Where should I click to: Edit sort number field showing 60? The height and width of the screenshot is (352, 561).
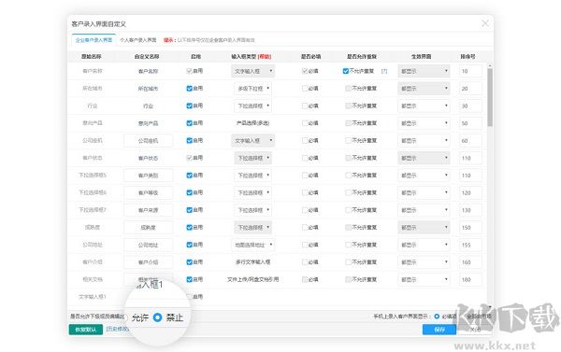470,140
